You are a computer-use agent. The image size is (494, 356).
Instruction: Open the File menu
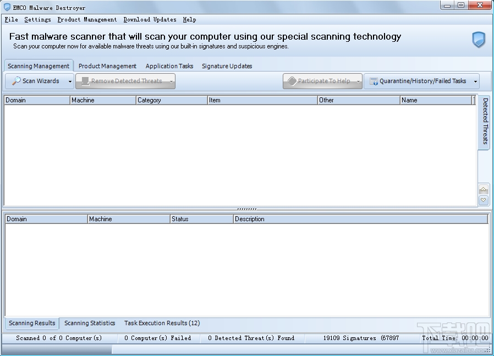pyautogui.click(x=12, y=19)
